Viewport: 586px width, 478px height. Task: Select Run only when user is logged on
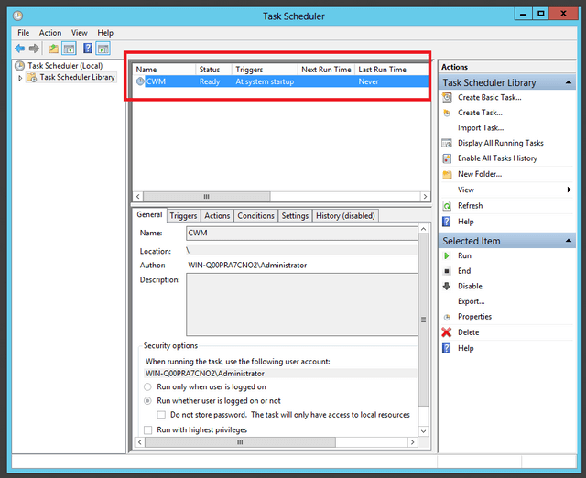[148, 386]
